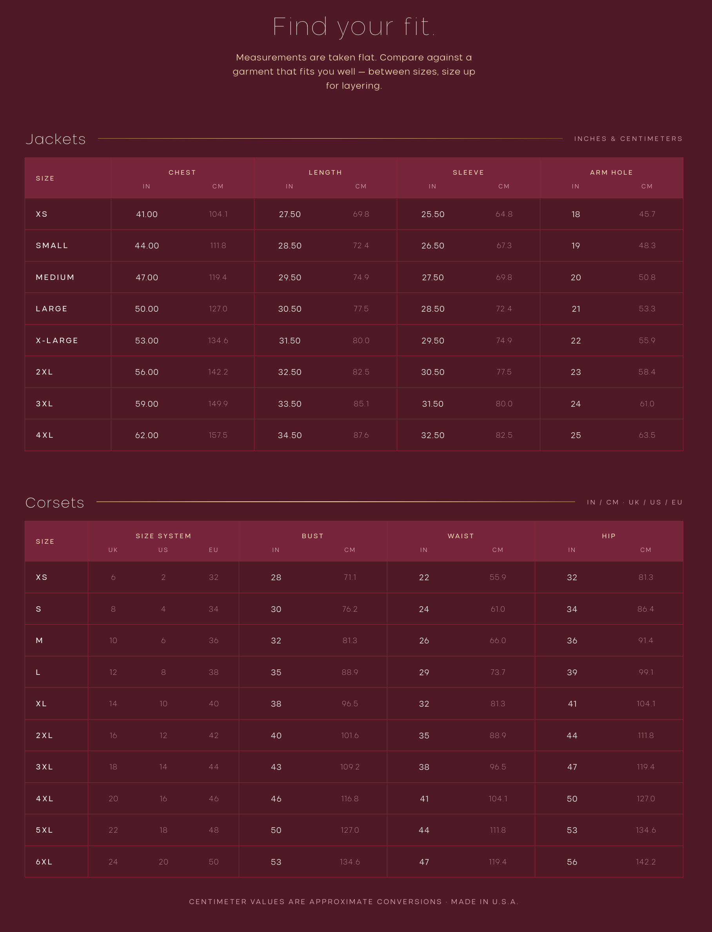Click hip cm value '99.1' in corsets L row
Screen dimensions: 712x932
(x=646, y=673)
